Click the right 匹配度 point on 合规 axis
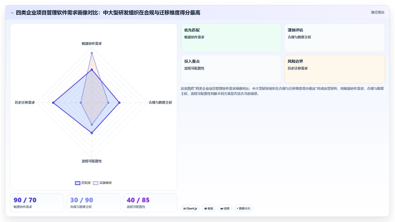 (x=119, y=103)
